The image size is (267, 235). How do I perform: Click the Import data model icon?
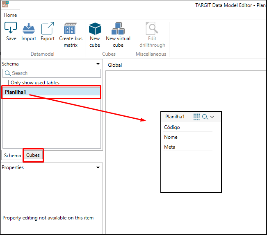click(29, 28)
